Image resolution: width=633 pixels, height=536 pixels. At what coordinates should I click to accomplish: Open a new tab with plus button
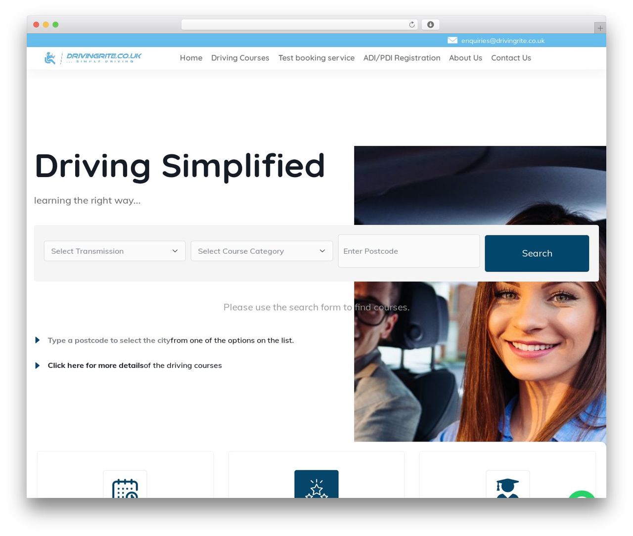(x=600, y=28)
